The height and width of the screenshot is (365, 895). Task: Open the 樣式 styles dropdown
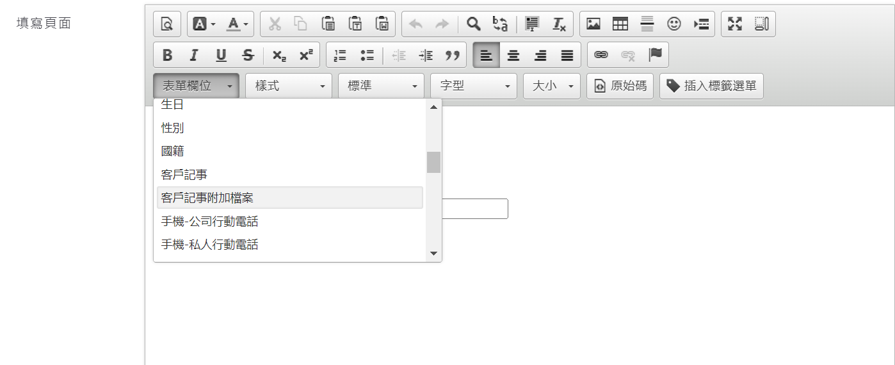point(288,86)
